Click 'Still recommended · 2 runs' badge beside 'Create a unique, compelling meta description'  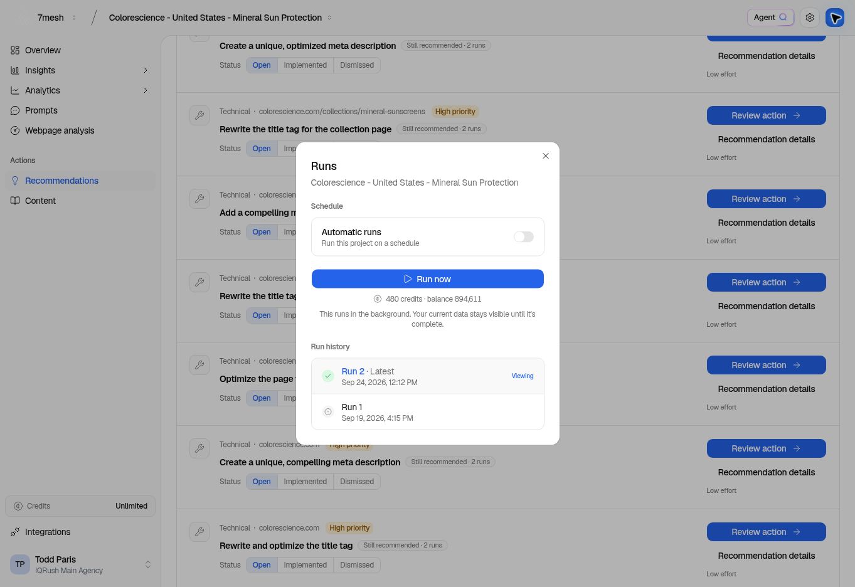[x=450, y=462]
